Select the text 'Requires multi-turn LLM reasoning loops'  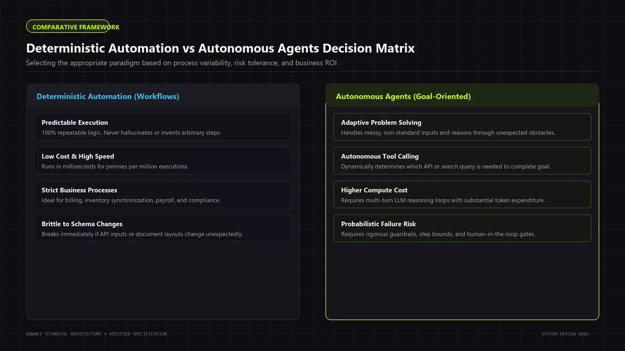click(x=443, y=200)
